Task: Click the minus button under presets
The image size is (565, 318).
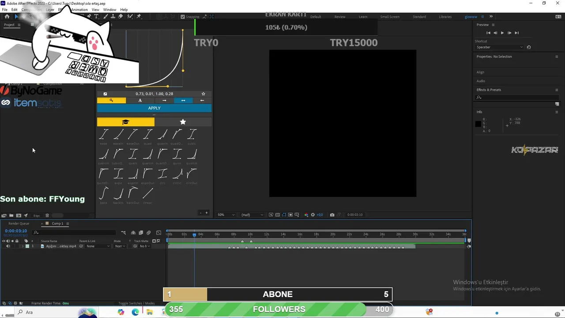Action: [200, 213]
